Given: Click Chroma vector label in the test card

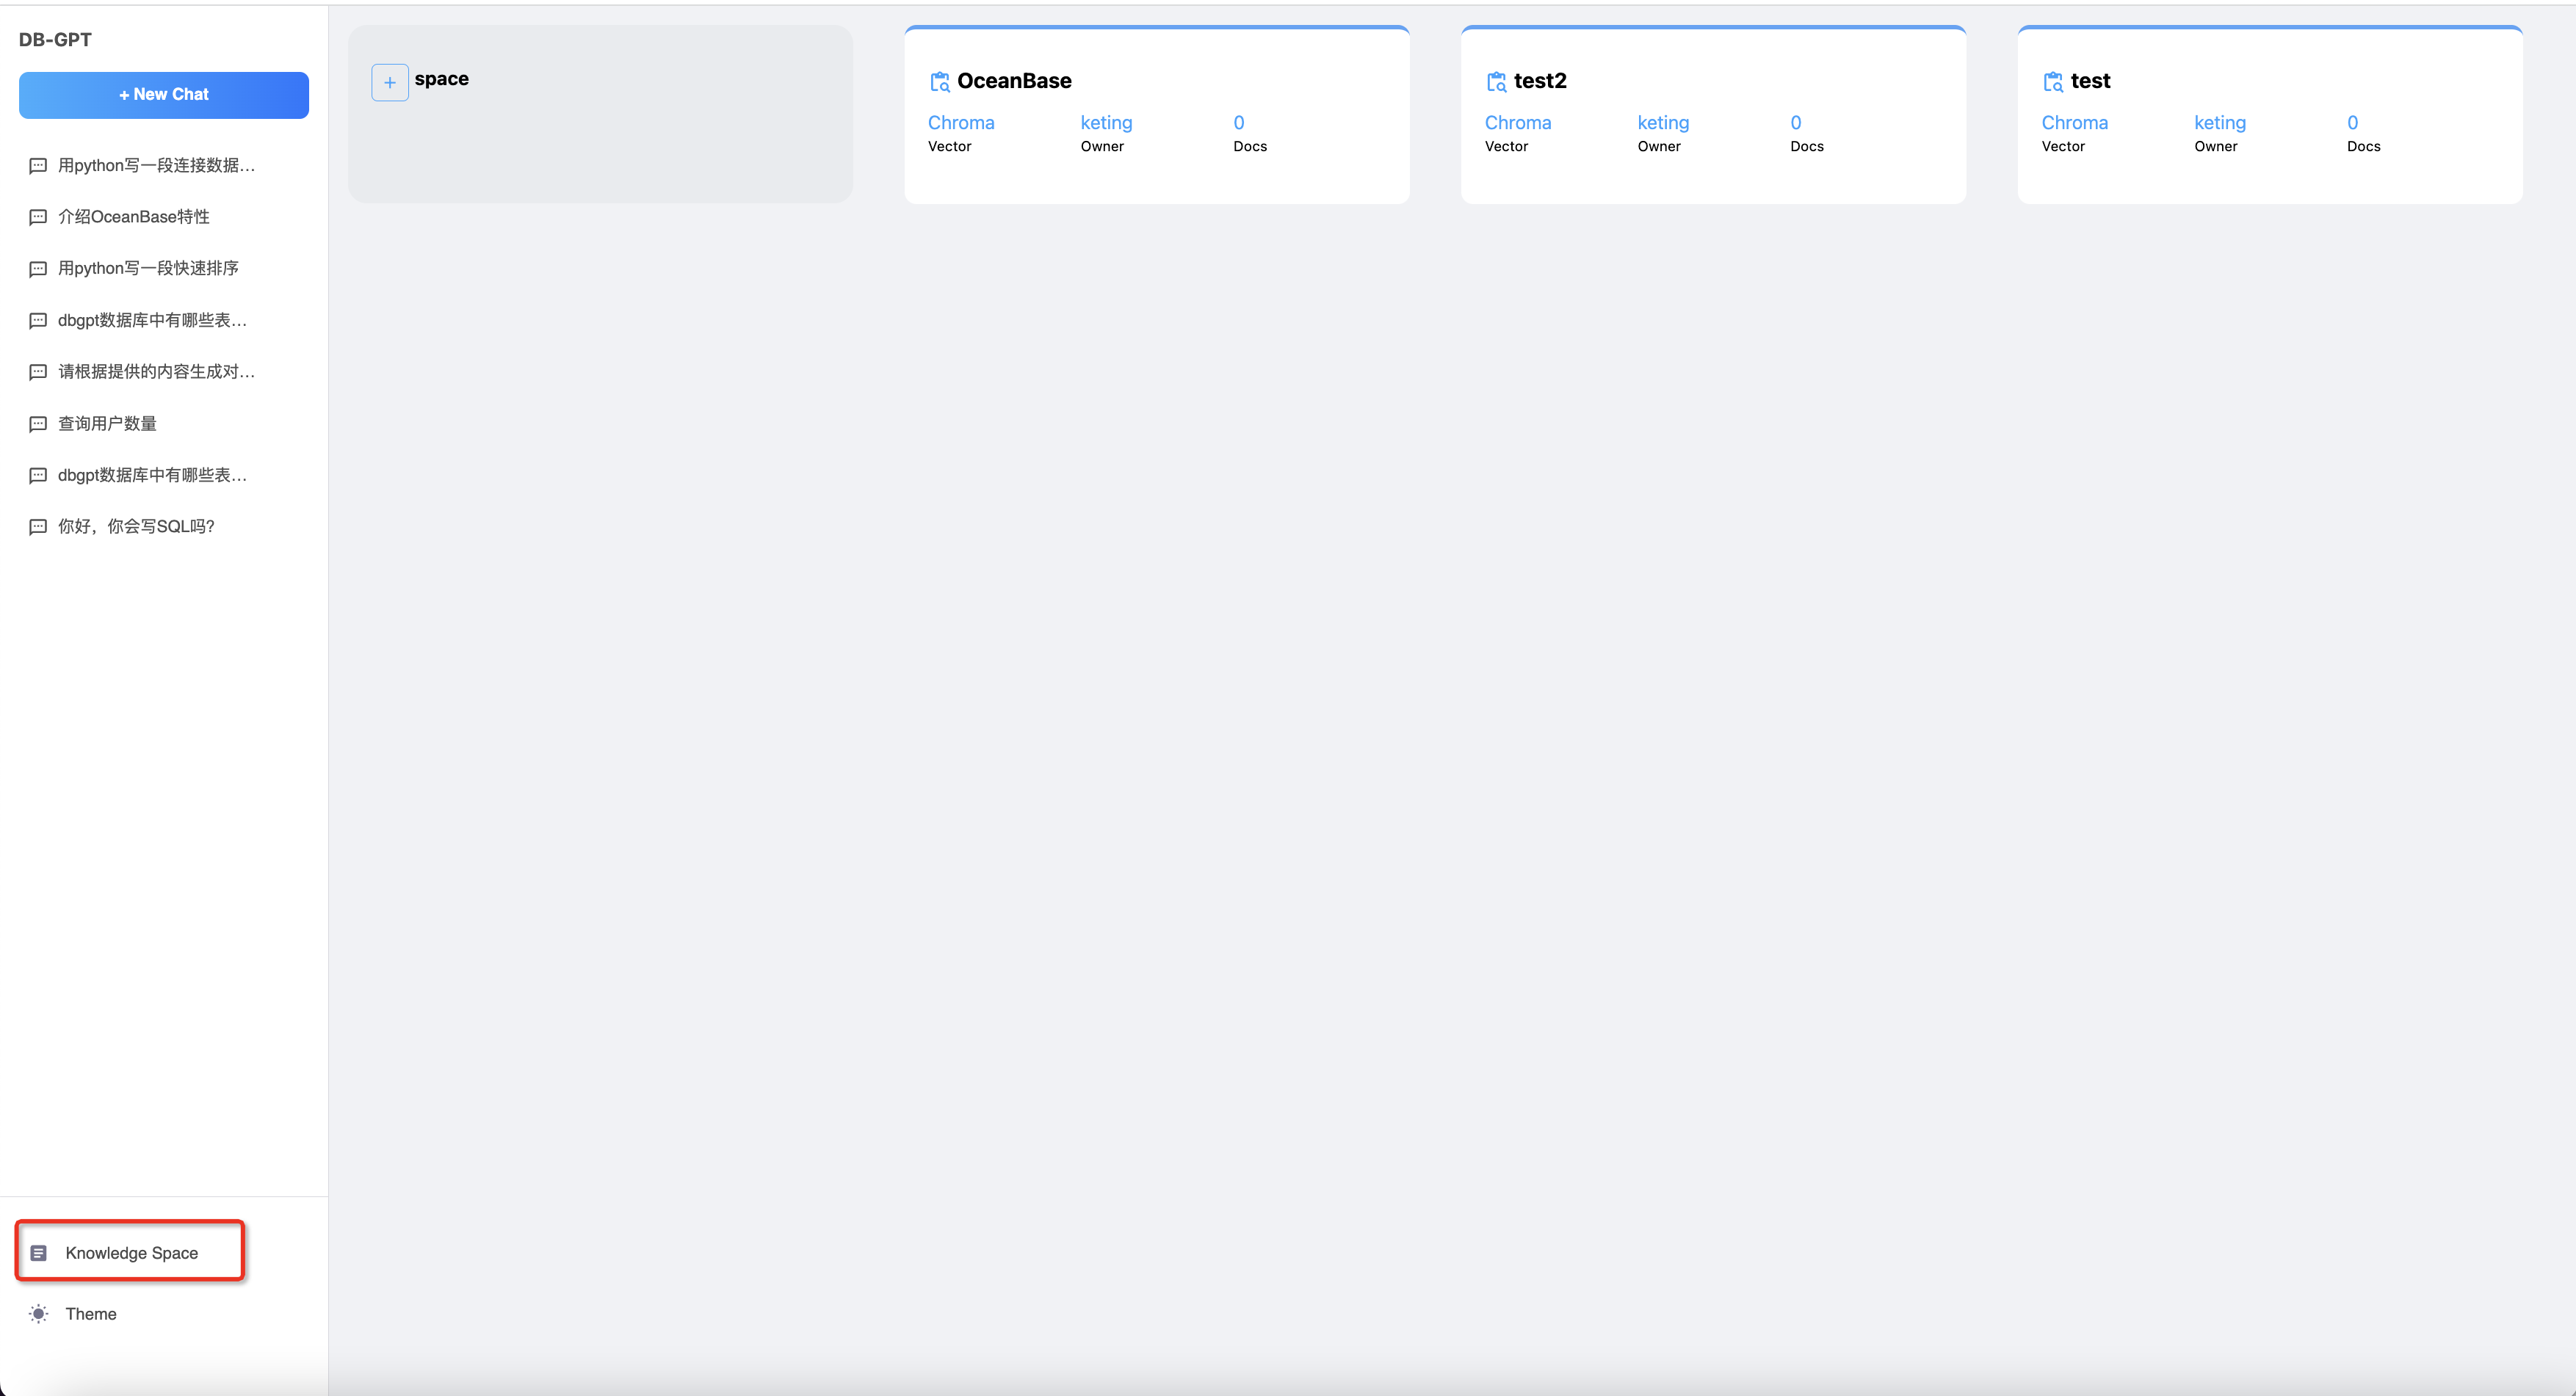Looking at the screenshot, I should point(2074,123).
